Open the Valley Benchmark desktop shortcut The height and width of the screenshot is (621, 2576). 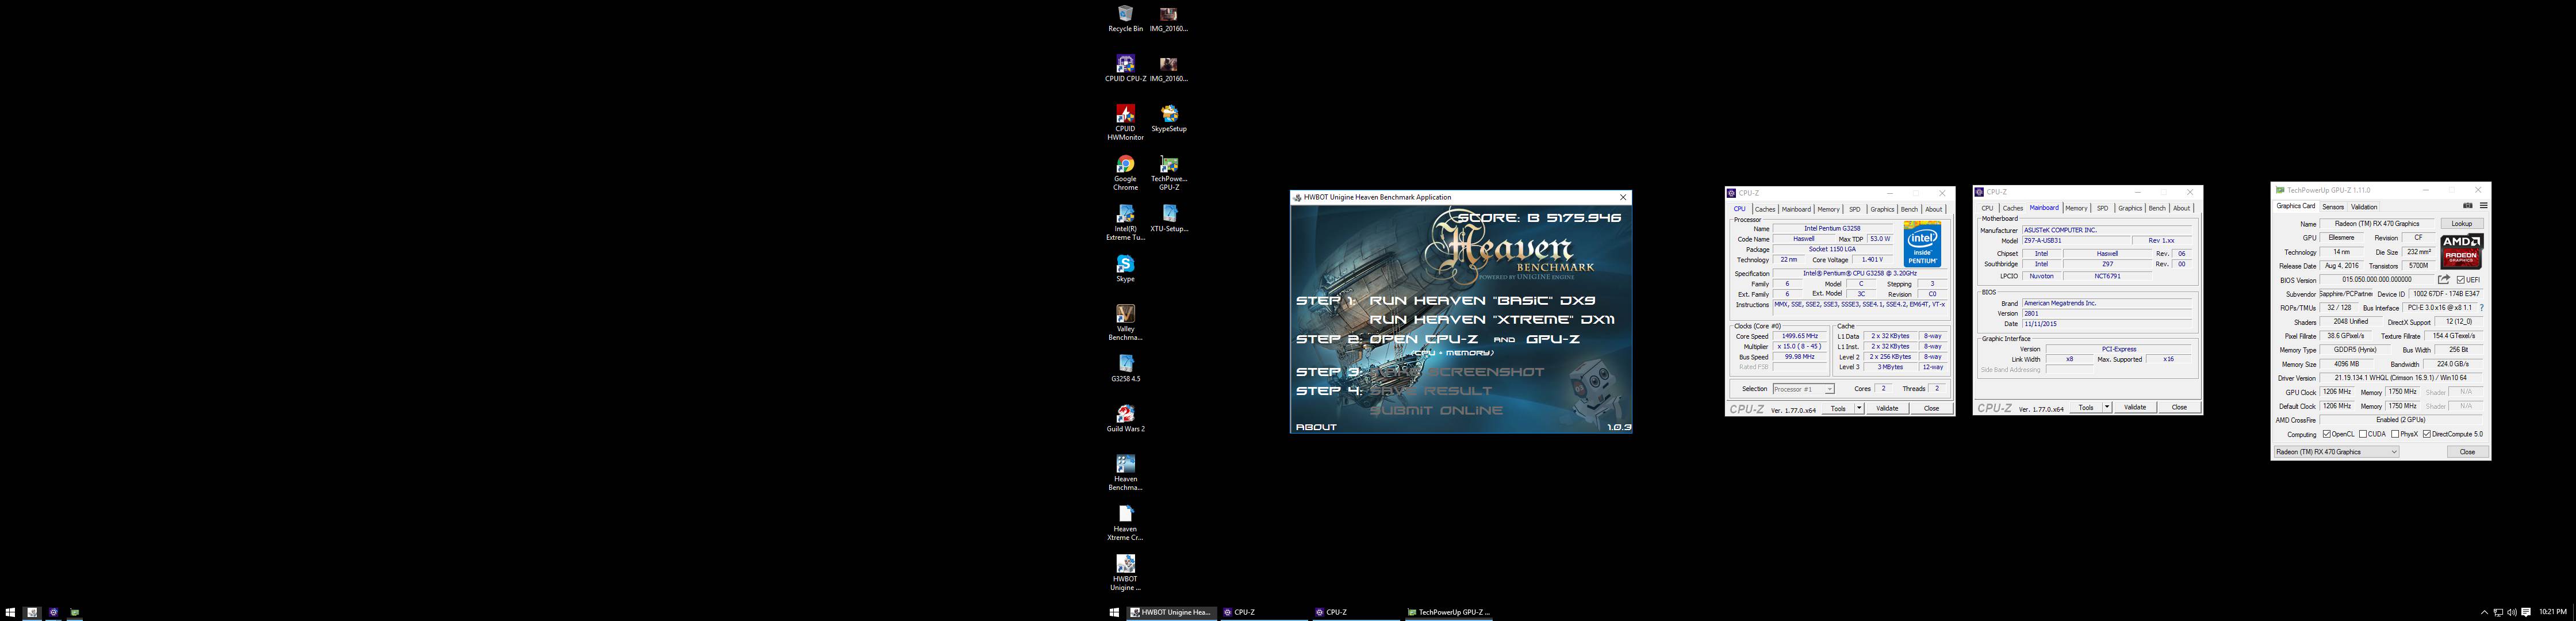pyautogui.click(x=1125, y=323)
